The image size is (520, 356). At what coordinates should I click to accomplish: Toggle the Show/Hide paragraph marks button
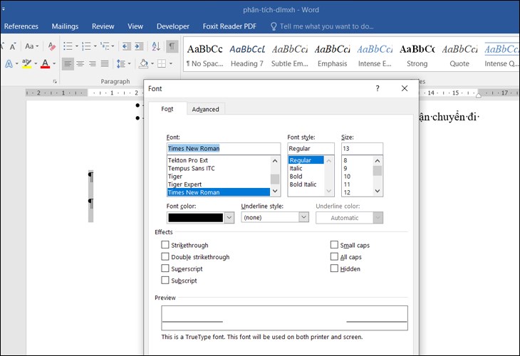(172, 46)
